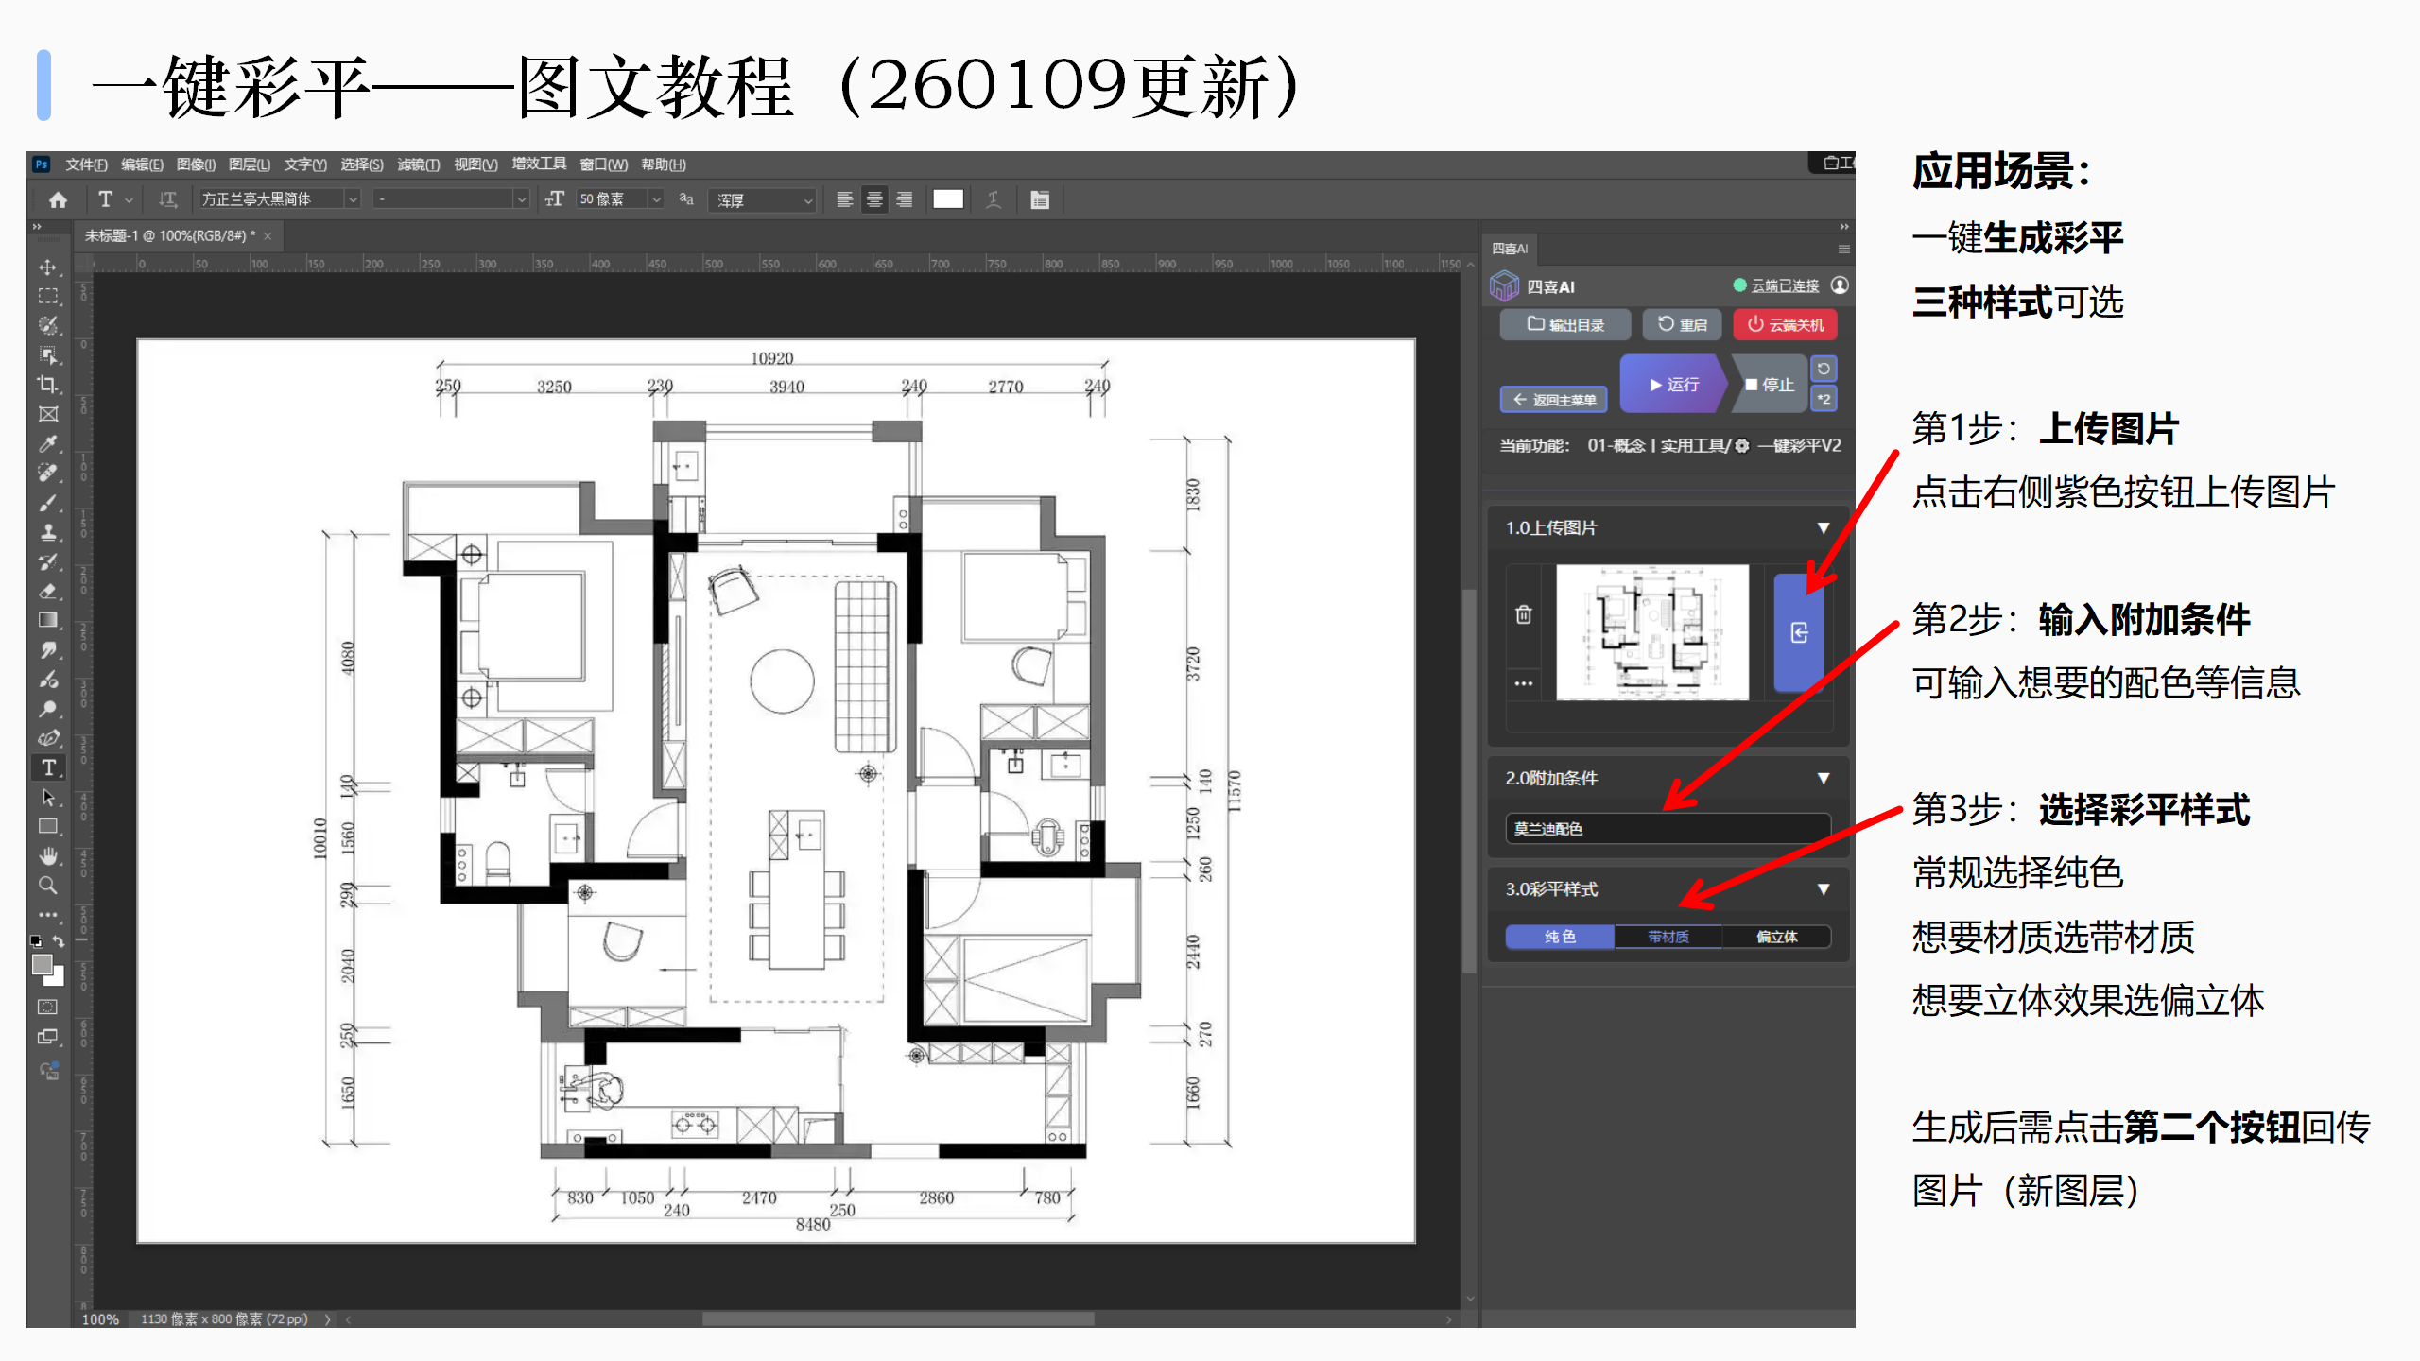Select the Hand tool
The width and height of the screenshot is (2420, 1361).
(47, 856)
